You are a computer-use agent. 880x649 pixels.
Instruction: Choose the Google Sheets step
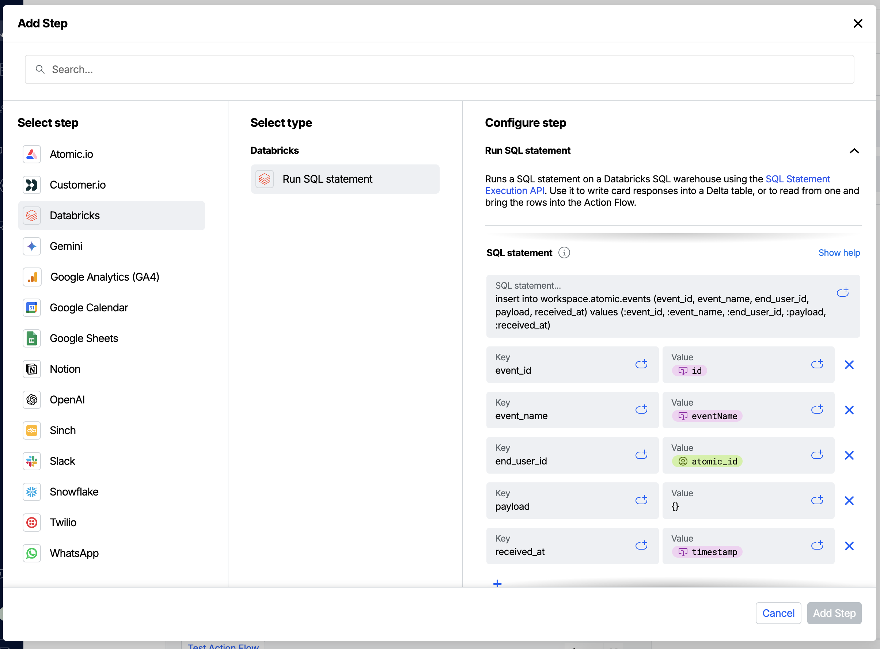point(111,338)
